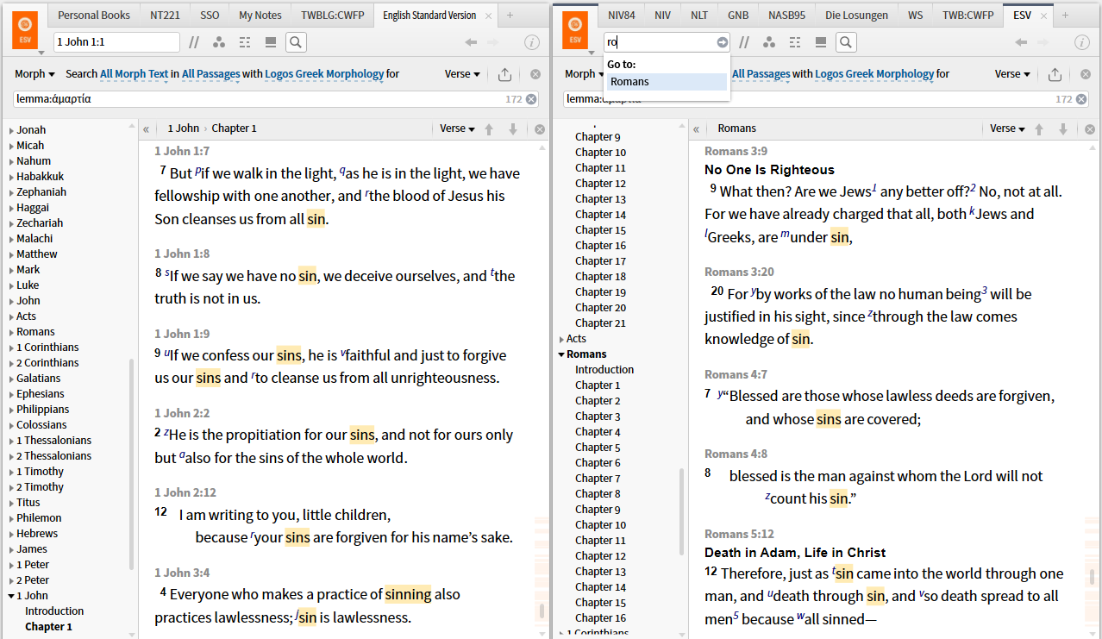The width and height of the screenshot is (1102, 639).
Task: Switch to the My Notes tab
Action: 260,15
